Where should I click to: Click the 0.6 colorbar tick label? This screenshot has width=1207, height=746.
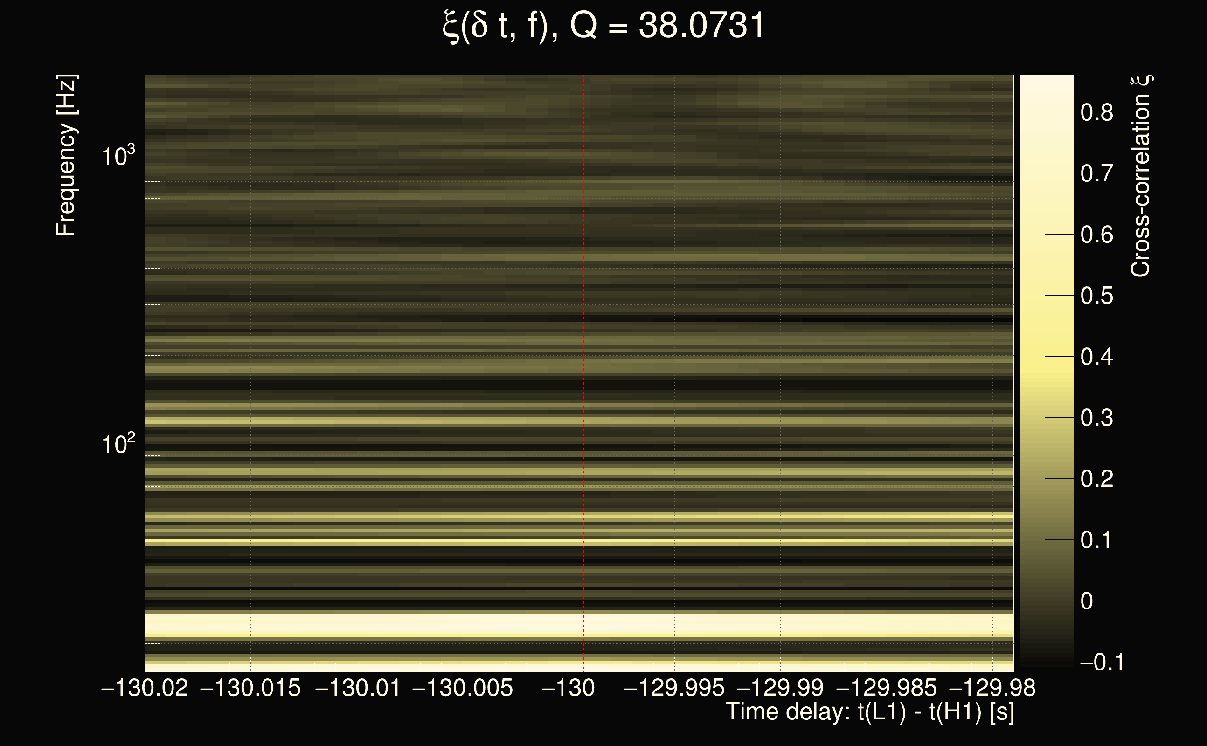1096,235
